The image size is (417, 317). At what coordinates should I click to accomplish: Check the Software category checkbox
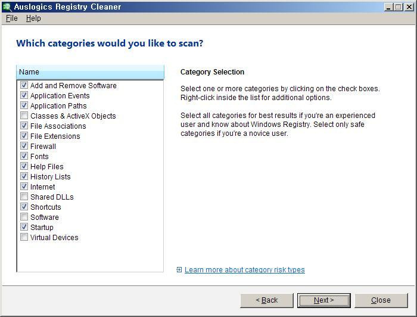pyautogui.click(x=24, y=217)
